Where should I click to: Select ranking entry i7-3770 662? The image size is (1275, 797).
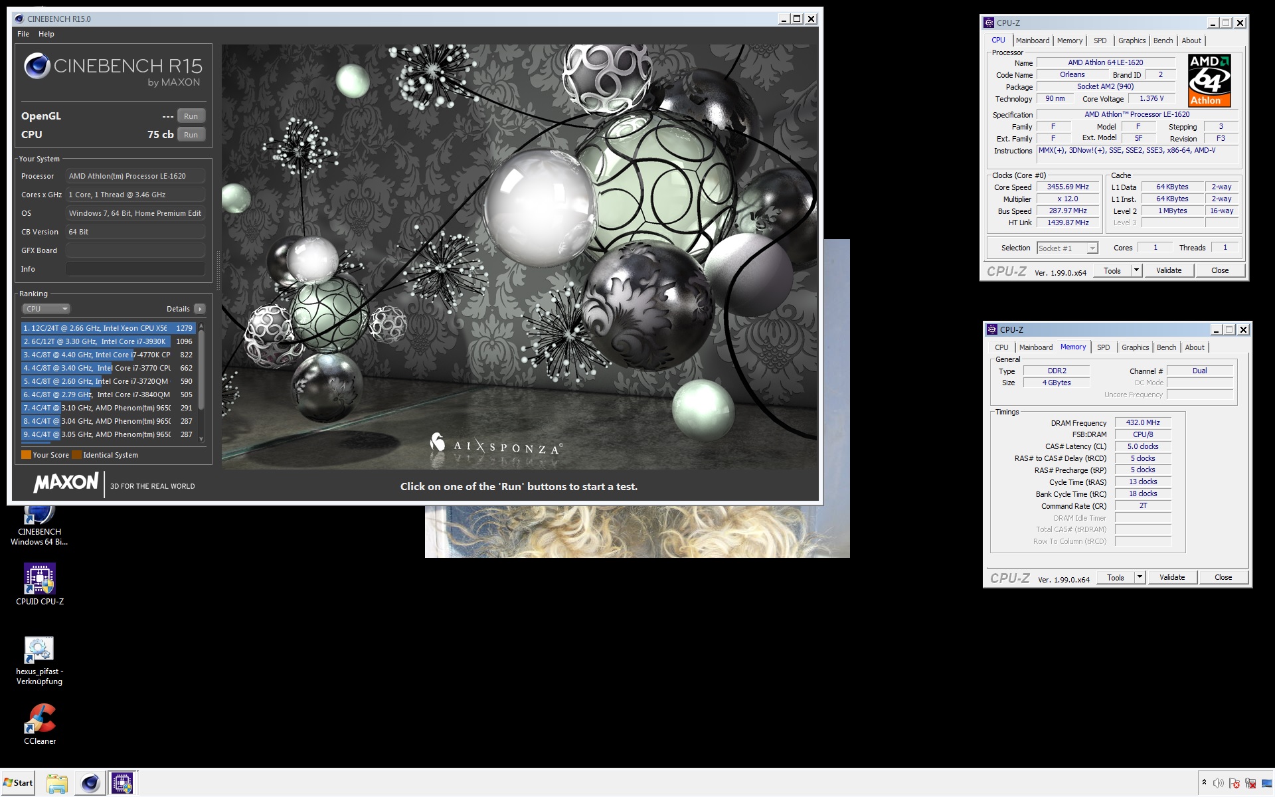coord(108,368)
